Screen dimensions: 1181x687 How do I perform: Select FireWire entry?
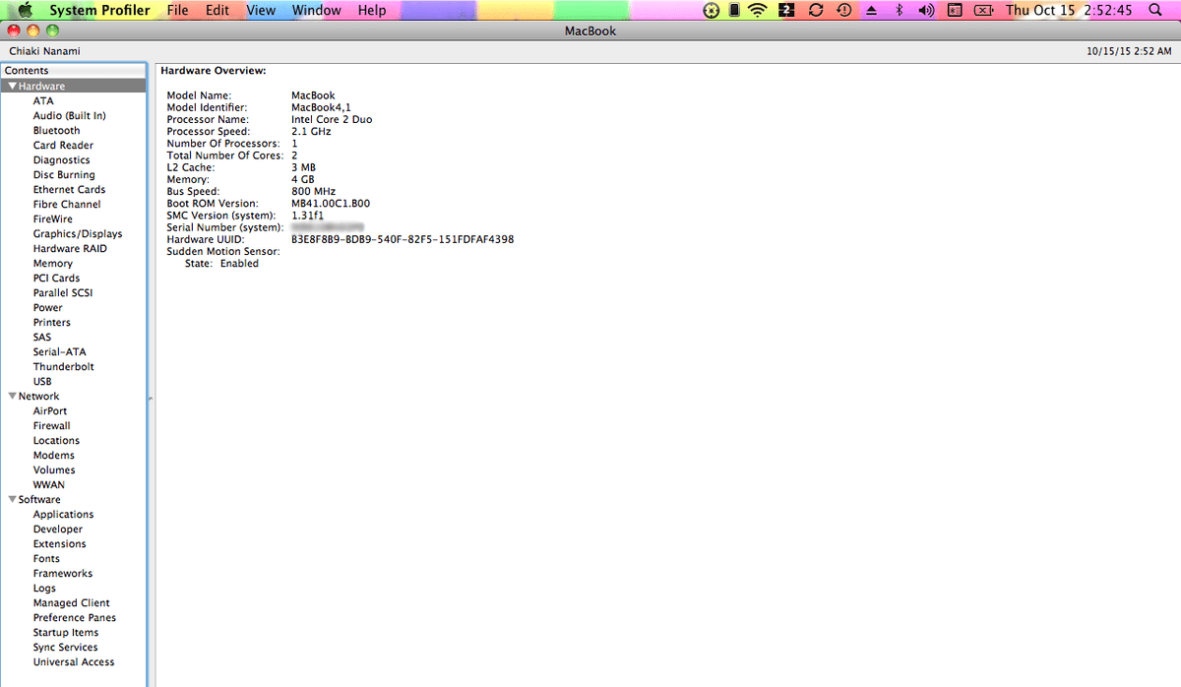52,219
